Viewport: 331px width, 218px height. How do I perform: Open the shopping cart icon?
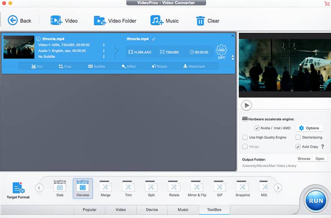(x=326, y=3)
